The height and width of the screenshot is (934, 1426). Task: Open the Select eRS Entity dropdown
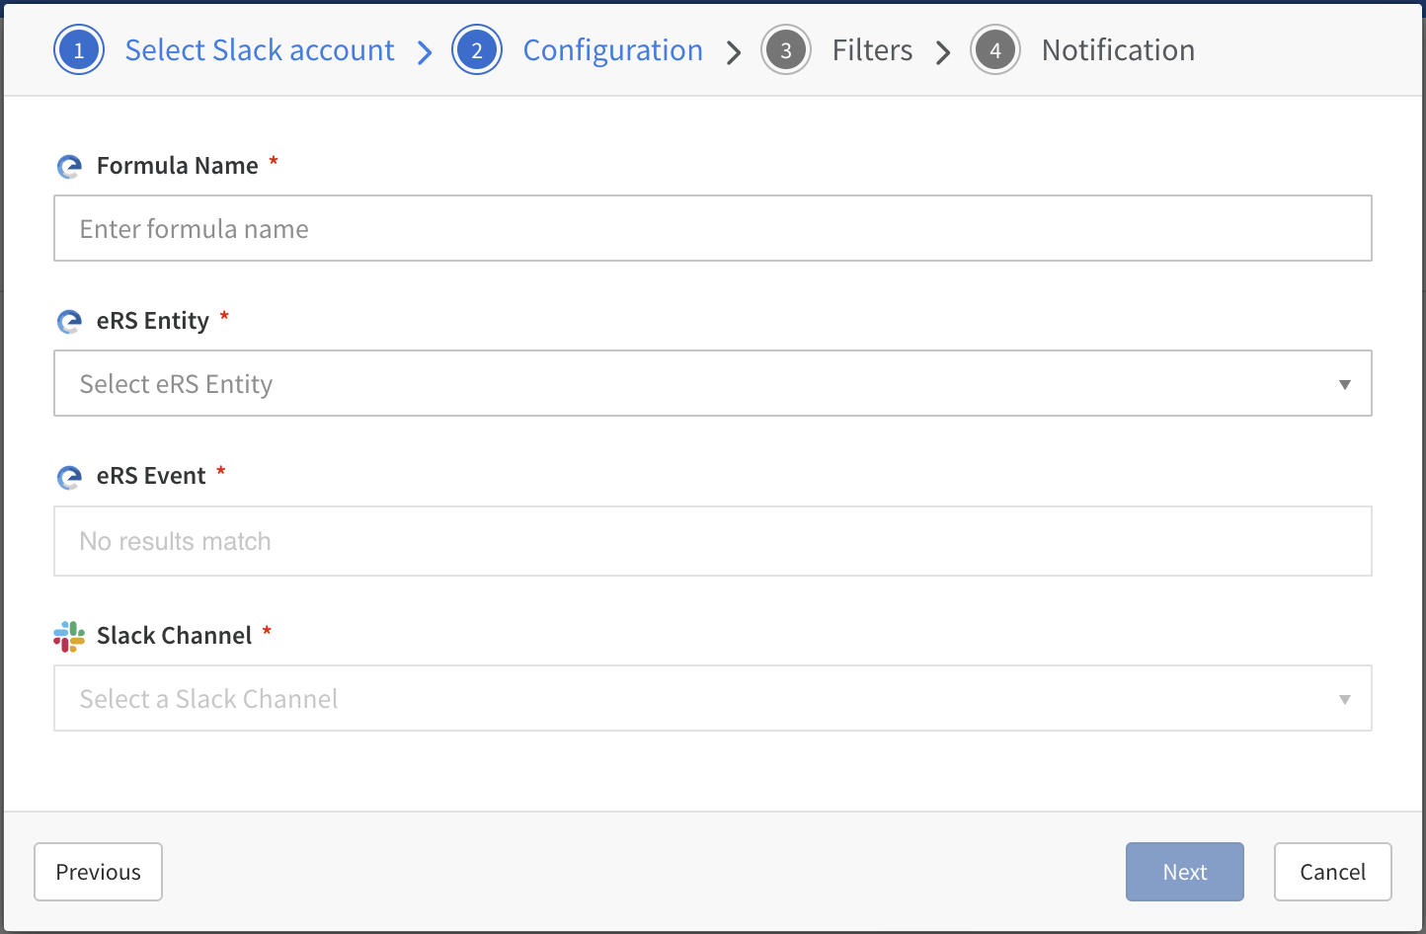coord(713,383)
